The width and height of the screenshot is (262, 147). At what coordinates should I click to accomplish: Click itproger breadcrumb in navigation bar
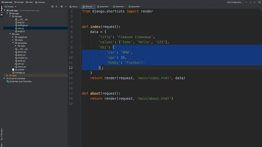click(x=19, y=2)
